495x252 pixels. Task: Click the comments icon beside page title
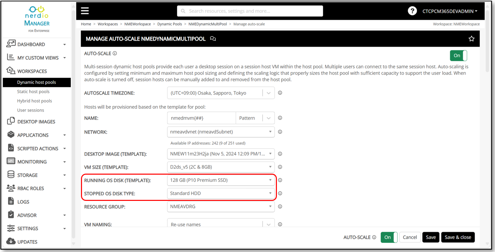(213, 39)
